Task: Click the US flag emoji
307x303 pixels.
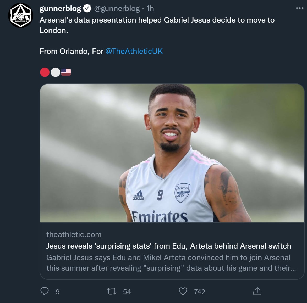Action: tap(66, 72)
